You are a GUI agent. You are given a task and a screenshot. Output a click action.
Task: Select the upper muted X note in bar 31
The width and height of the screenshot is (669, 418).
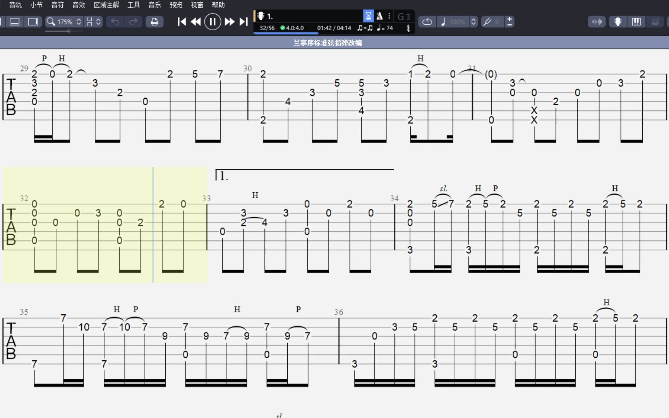534,110
